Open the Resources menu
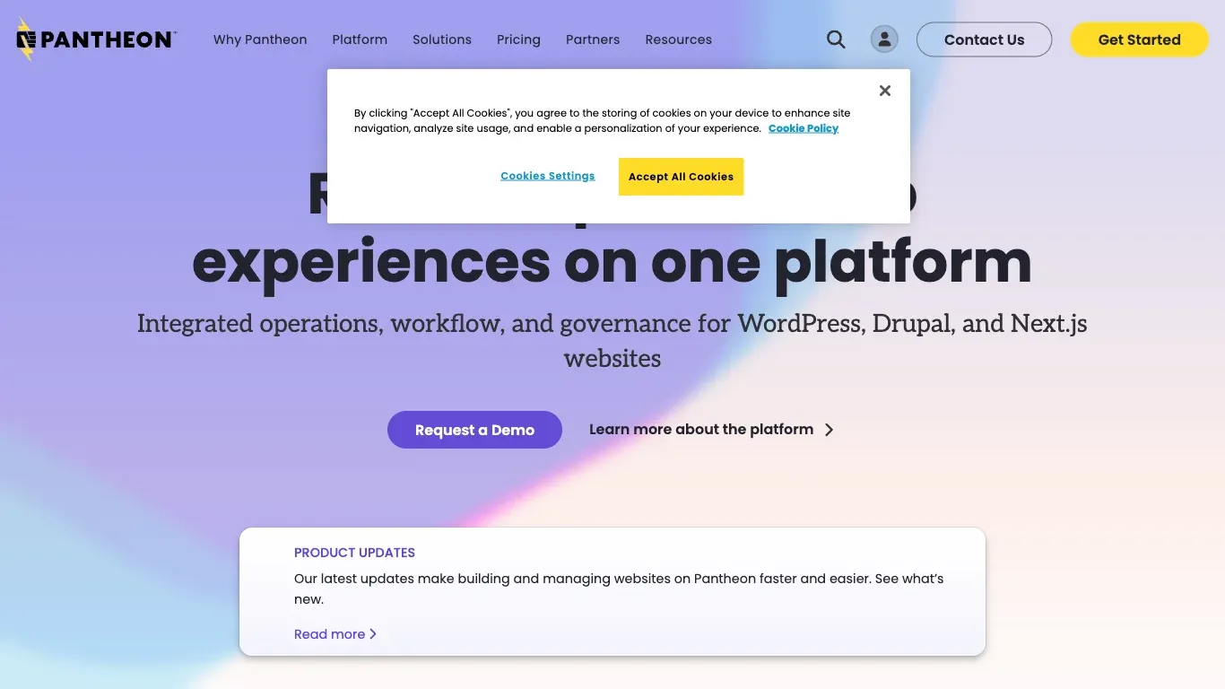 point(679,39)
